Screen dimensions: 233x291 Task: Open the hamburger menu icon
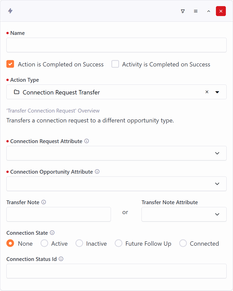point(196,11)
